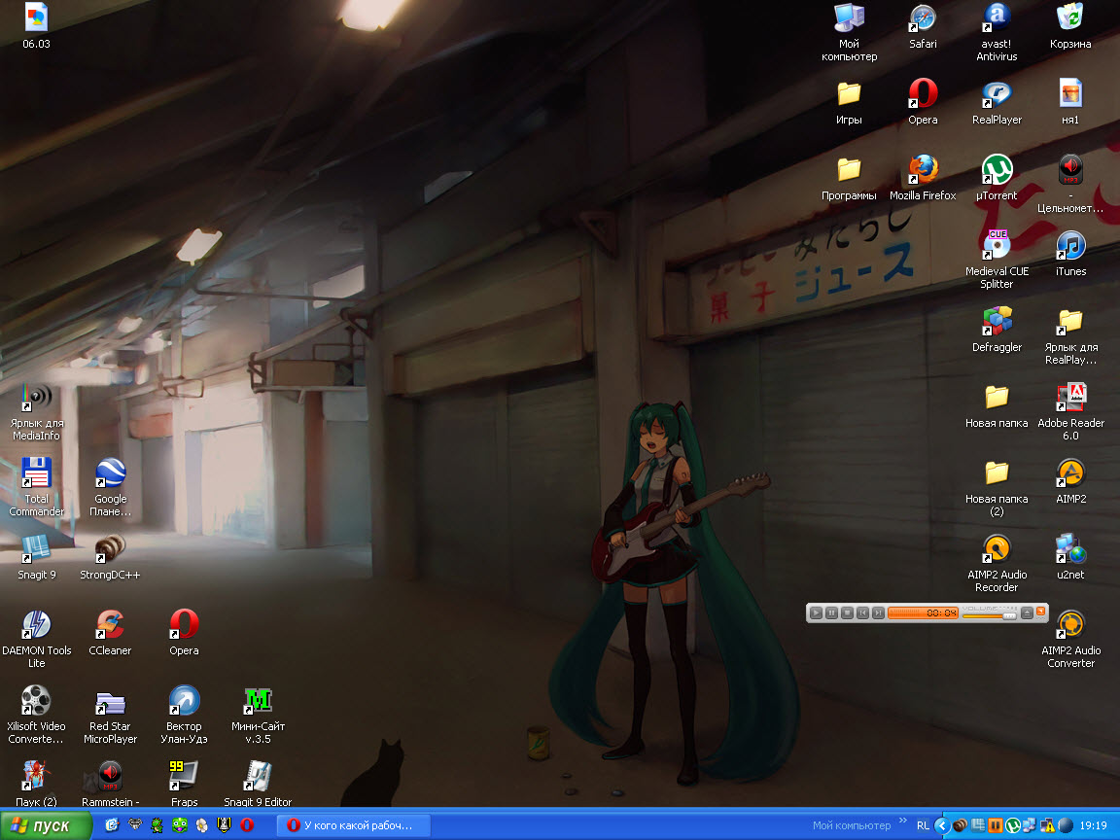
Task: Click the eject button in AIMP mini player
Action: pyautogui.click(x=1026, y=612)
